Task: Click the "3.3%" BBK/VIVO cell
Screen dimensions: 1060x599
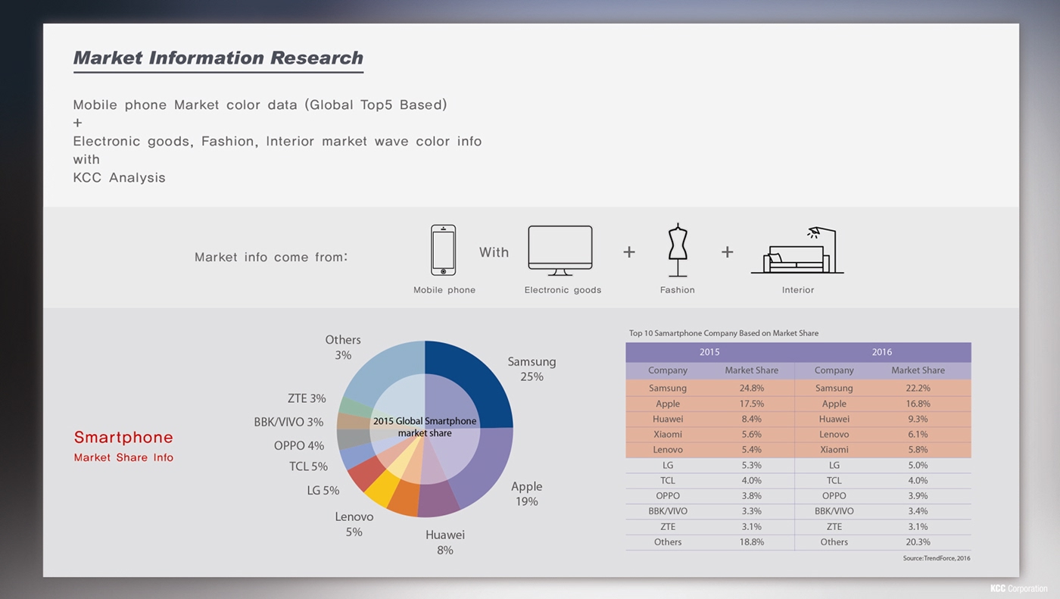Action: pyautogui.click(x=752, y=511)
